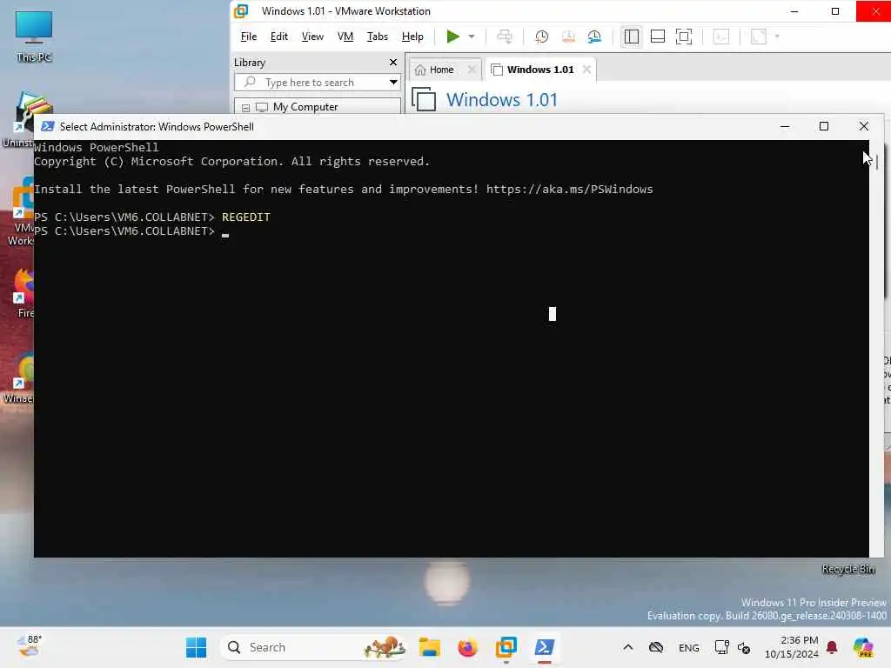Viewport: 891px width, 668px height.
Task: Click the display network tray icon
Action: 721,647
